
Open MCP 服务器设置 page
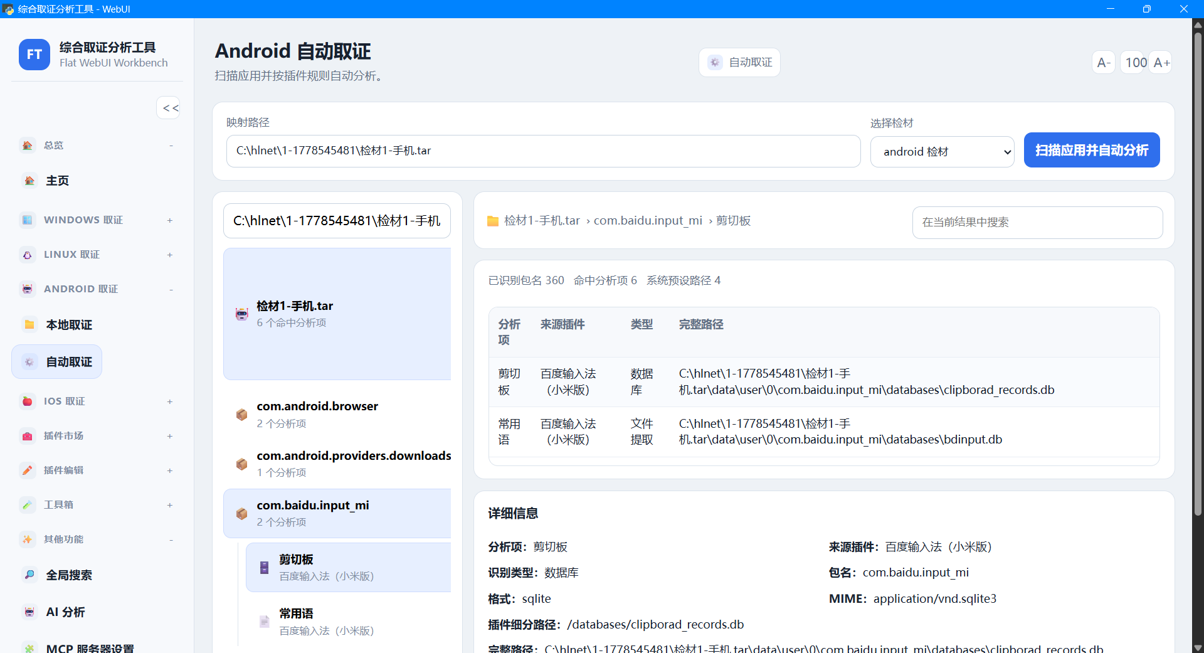pos(90,648)
